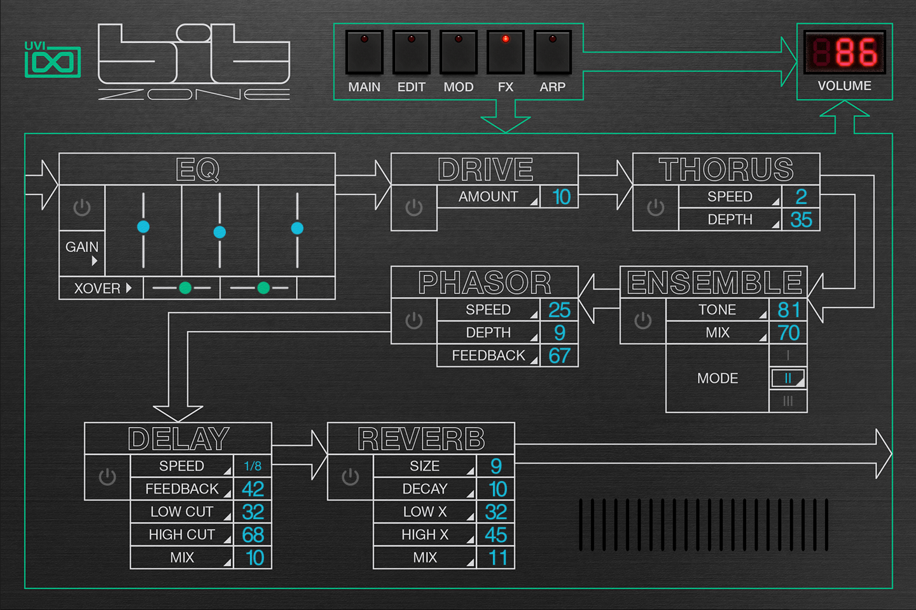
Task: Toggle the EQ power icon
Action: point(82,208)
